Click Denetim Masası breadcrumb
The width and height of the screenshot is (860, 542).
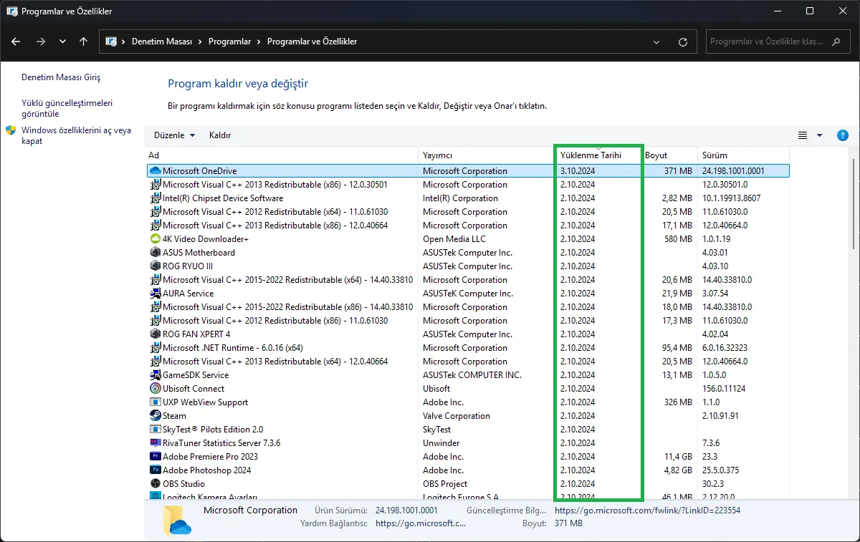coord(162,42)
